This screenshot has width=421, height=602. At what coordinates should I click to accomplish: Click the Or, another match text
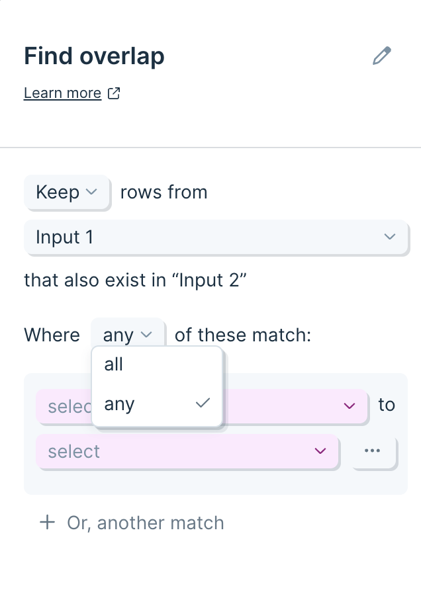tap(145, 523)
